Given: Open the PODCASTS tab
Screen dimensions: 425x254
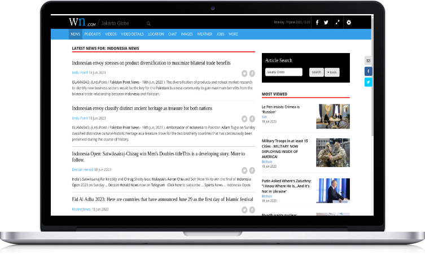Looking at the screenshot, I should tap(93, 34).
